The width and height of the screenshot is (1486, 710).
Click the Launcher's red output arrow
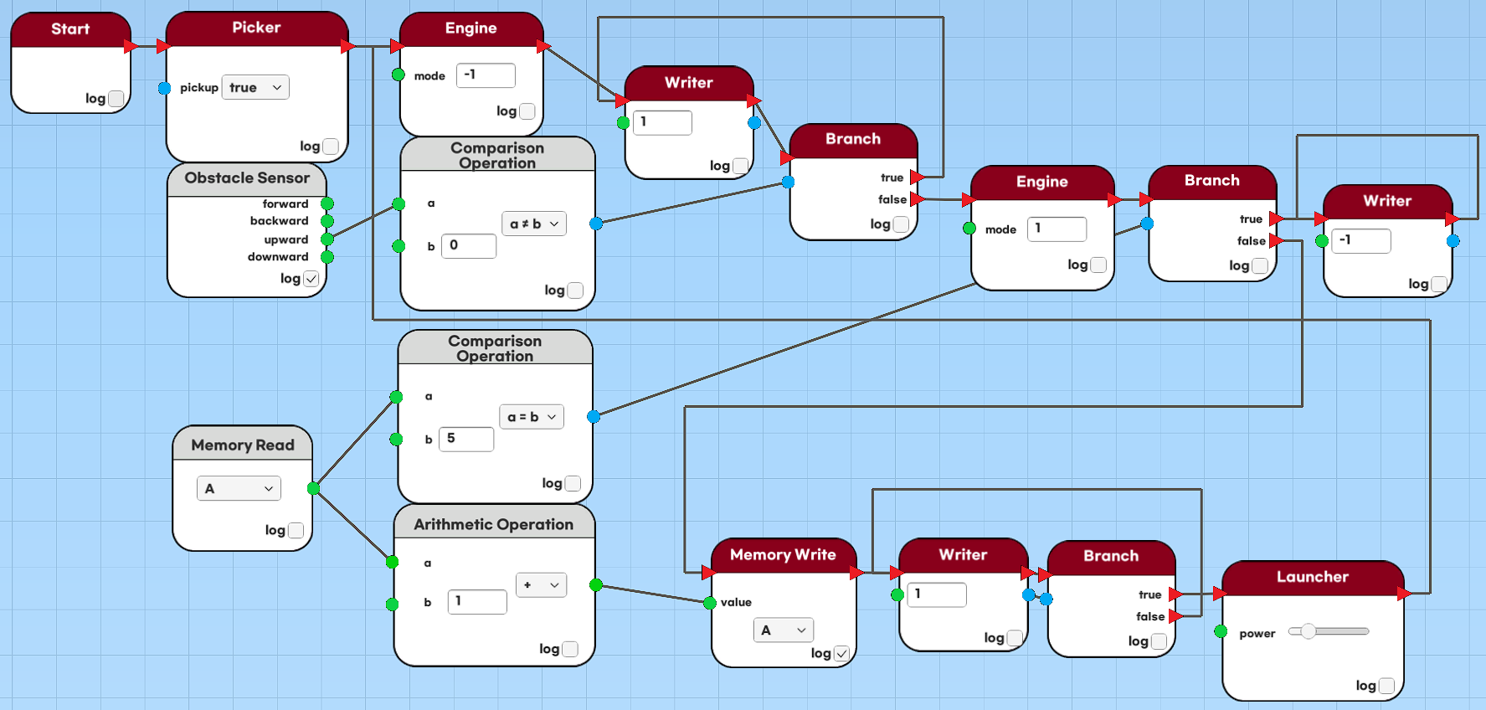1404,594
